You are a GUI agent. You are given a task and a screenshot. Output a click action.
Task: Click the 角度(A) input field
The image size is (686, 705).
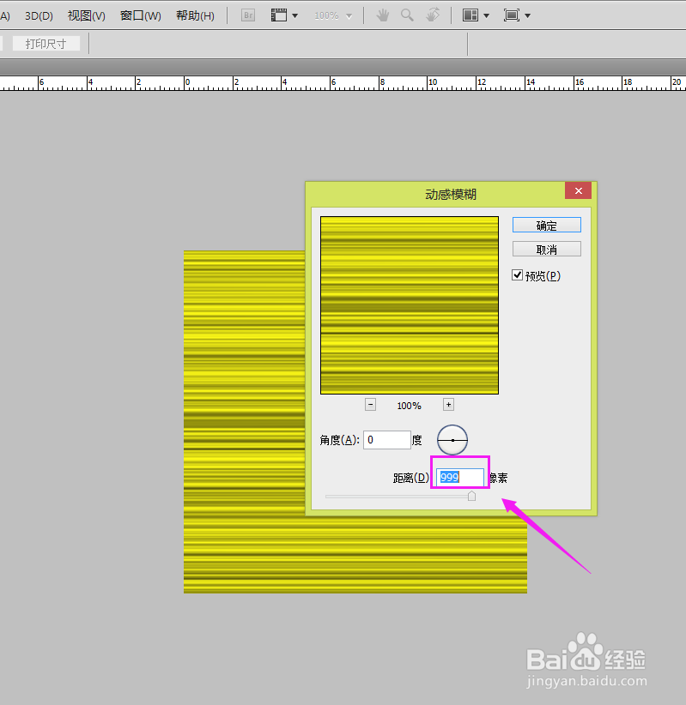tap(386, 440)
